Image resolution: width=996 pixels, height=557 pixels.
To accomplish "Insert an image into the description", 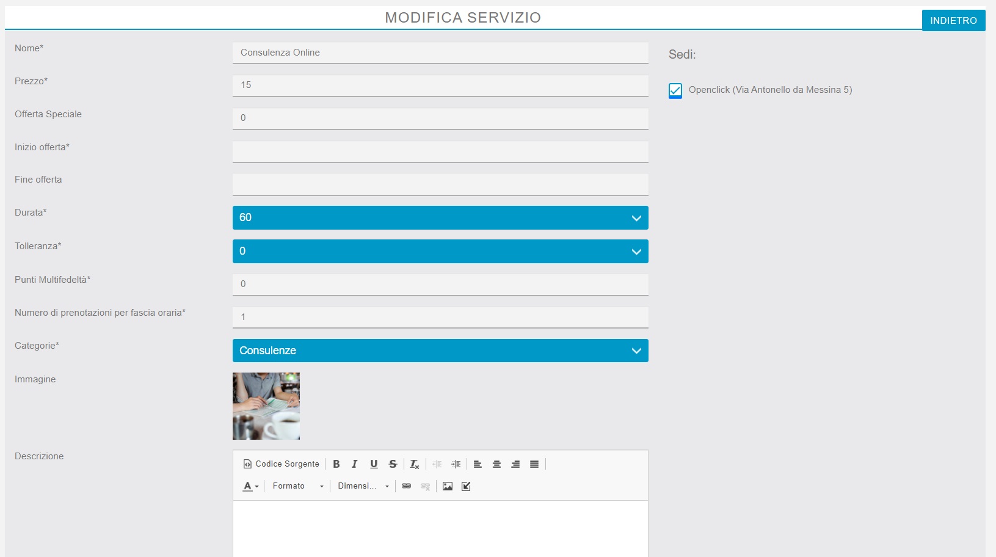I will (448, 486).
